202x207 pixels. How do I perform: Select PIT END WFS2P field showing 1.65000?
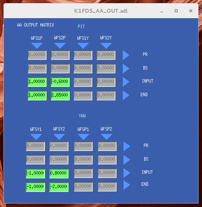coord(60,95)
